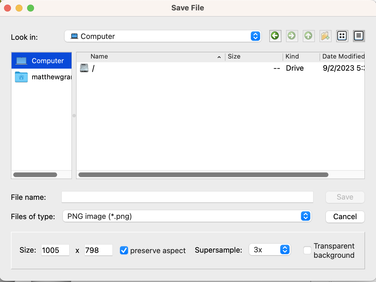Uncheck the preserve aspect checkbox
The height and width of the screenshot is (282, 376).
coord(124,250)
